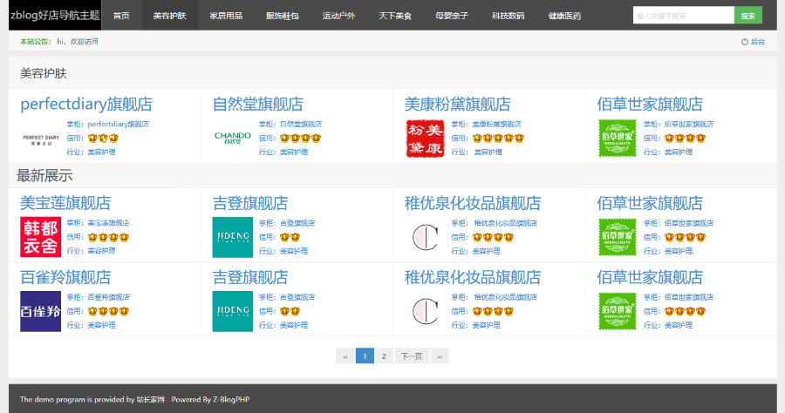Viewport: 785px width, 413px height.
Task: Click the purple 百雀羚 logo image
Action: pyautogui.click(x=41, y=311)
